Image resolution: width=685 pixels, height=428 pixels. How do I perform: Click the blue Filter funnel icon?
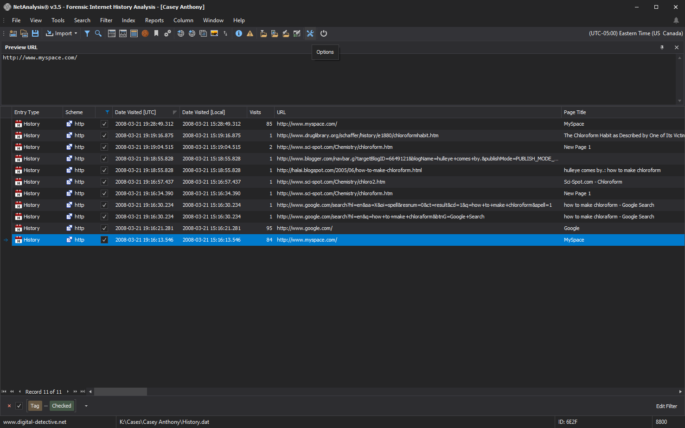(87, 33)
